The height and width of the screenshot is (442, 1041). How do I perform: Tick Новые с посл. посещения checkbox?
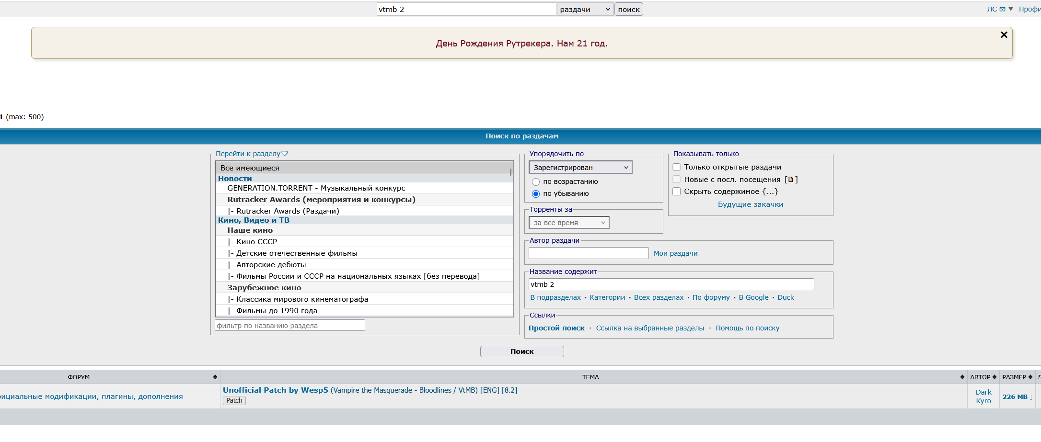click(x=677, y=179)
